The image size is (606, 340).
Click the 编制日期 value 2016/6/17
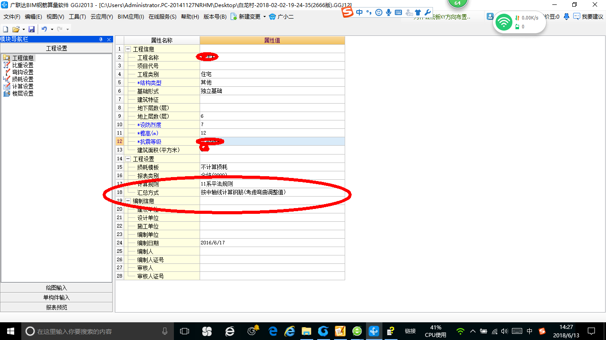click(x=272, y=243)
